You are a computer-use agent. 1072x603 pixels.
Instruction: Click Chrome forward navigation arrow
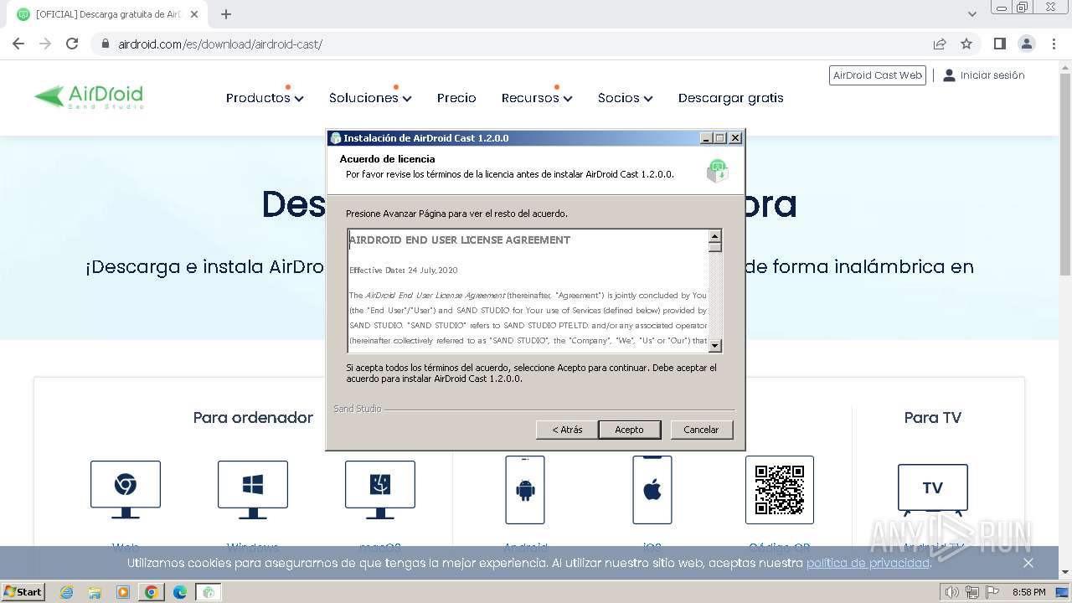click(45, 44)
